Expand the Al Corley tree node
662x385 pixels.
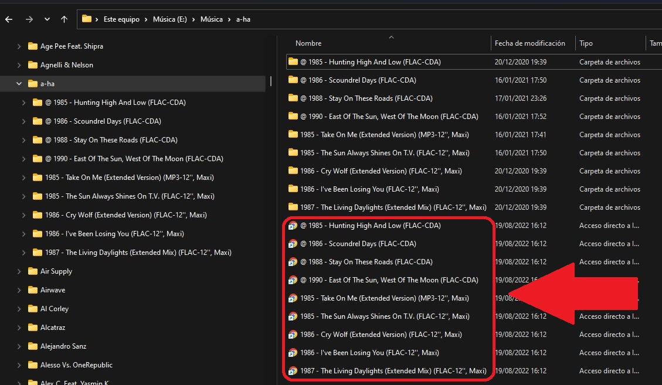point(19,309)
